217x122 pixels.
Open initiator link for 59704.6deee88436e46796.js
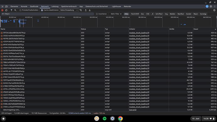point(139,33)
